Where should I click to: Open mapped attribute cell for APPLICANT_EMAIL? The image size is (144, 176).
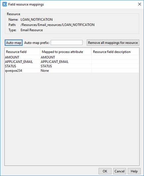click(x=66, y=62)
